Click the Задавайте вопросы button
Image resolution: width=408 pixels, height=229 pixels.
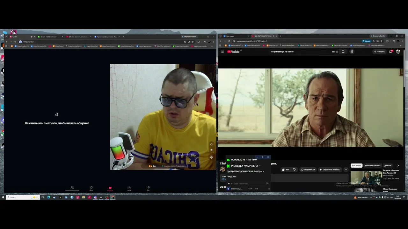pyautogui.click(x=330, y=170)
